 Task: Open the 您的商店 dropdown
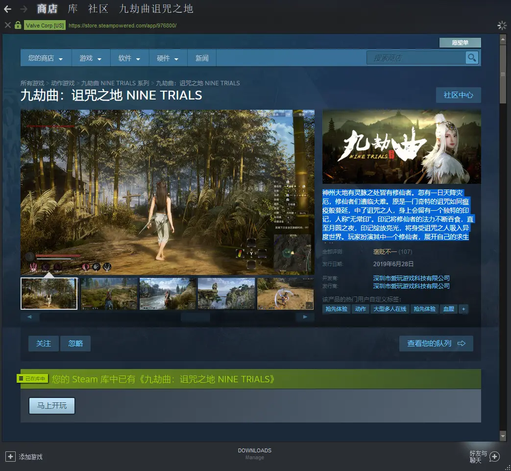[45, 58]
